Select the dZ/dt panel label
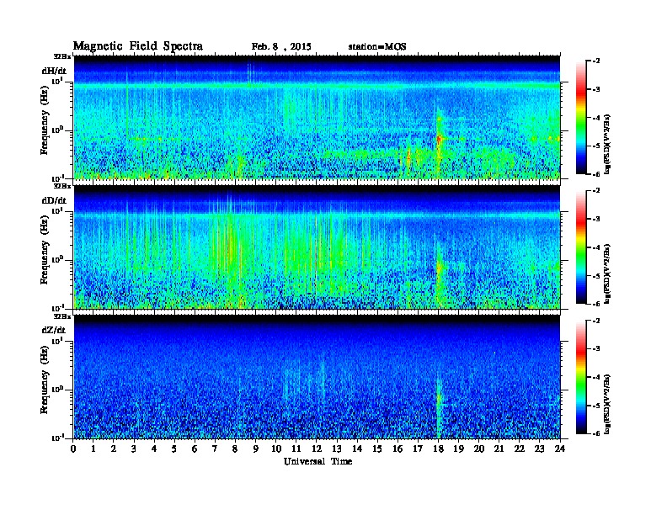Viewport: 667px width, 515px height. point(54,330)
